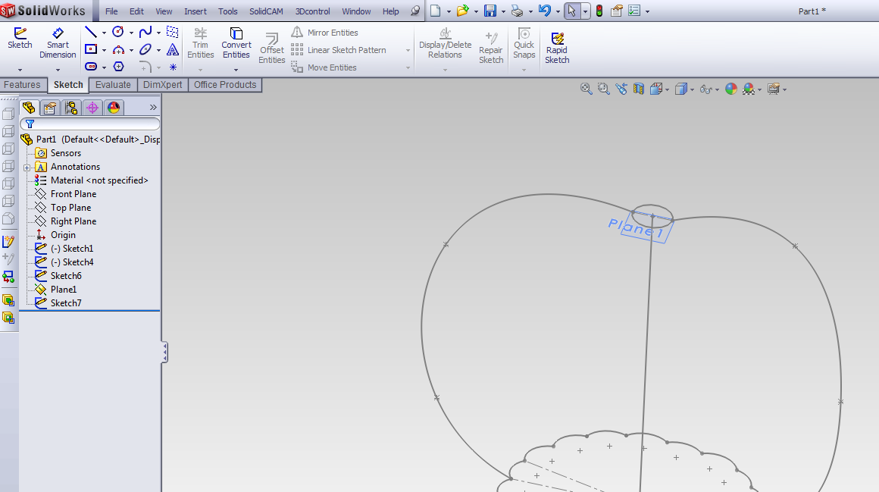Click Linear Sketch Pattern
Screen dimensions: 879x492
339,50
